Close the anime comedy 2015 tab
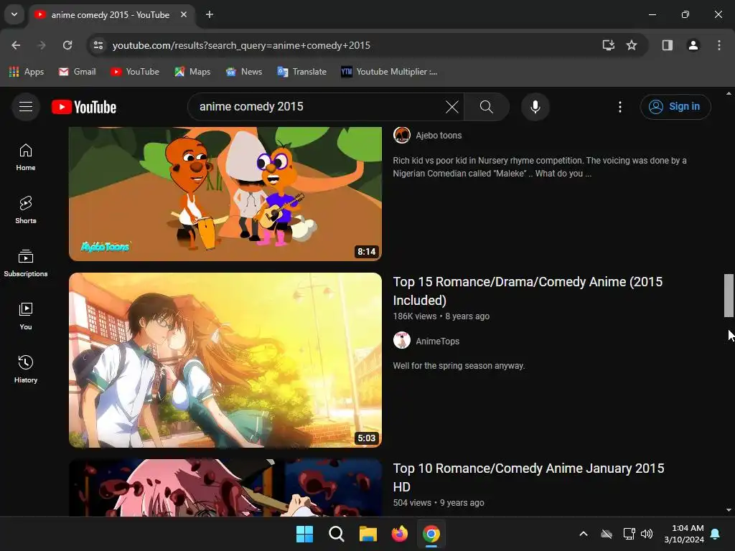Viewport: 735px width, 551px height. point(184,14)
